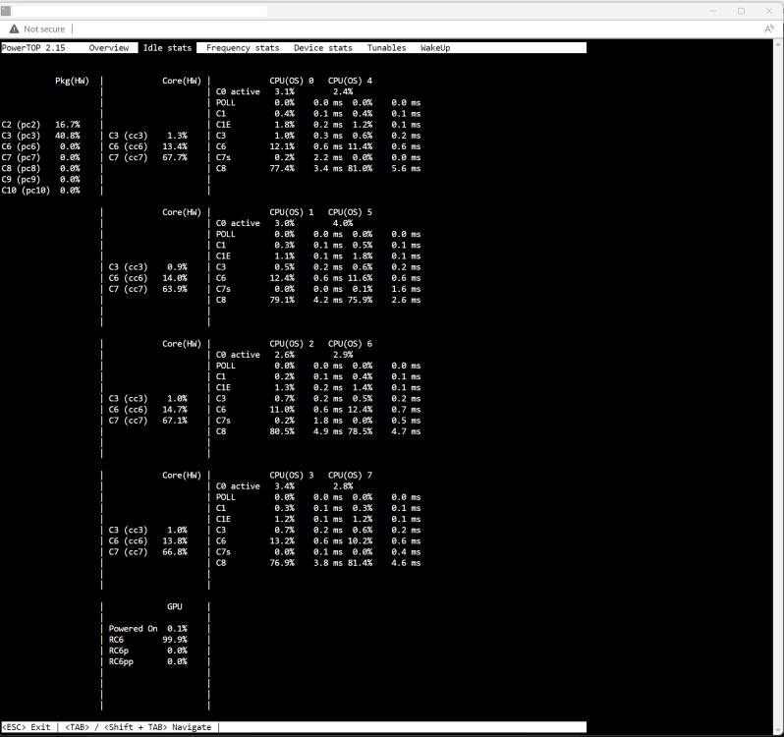Open the Frequency stats tab
The image size is (784, 737).
pos(243,48)
